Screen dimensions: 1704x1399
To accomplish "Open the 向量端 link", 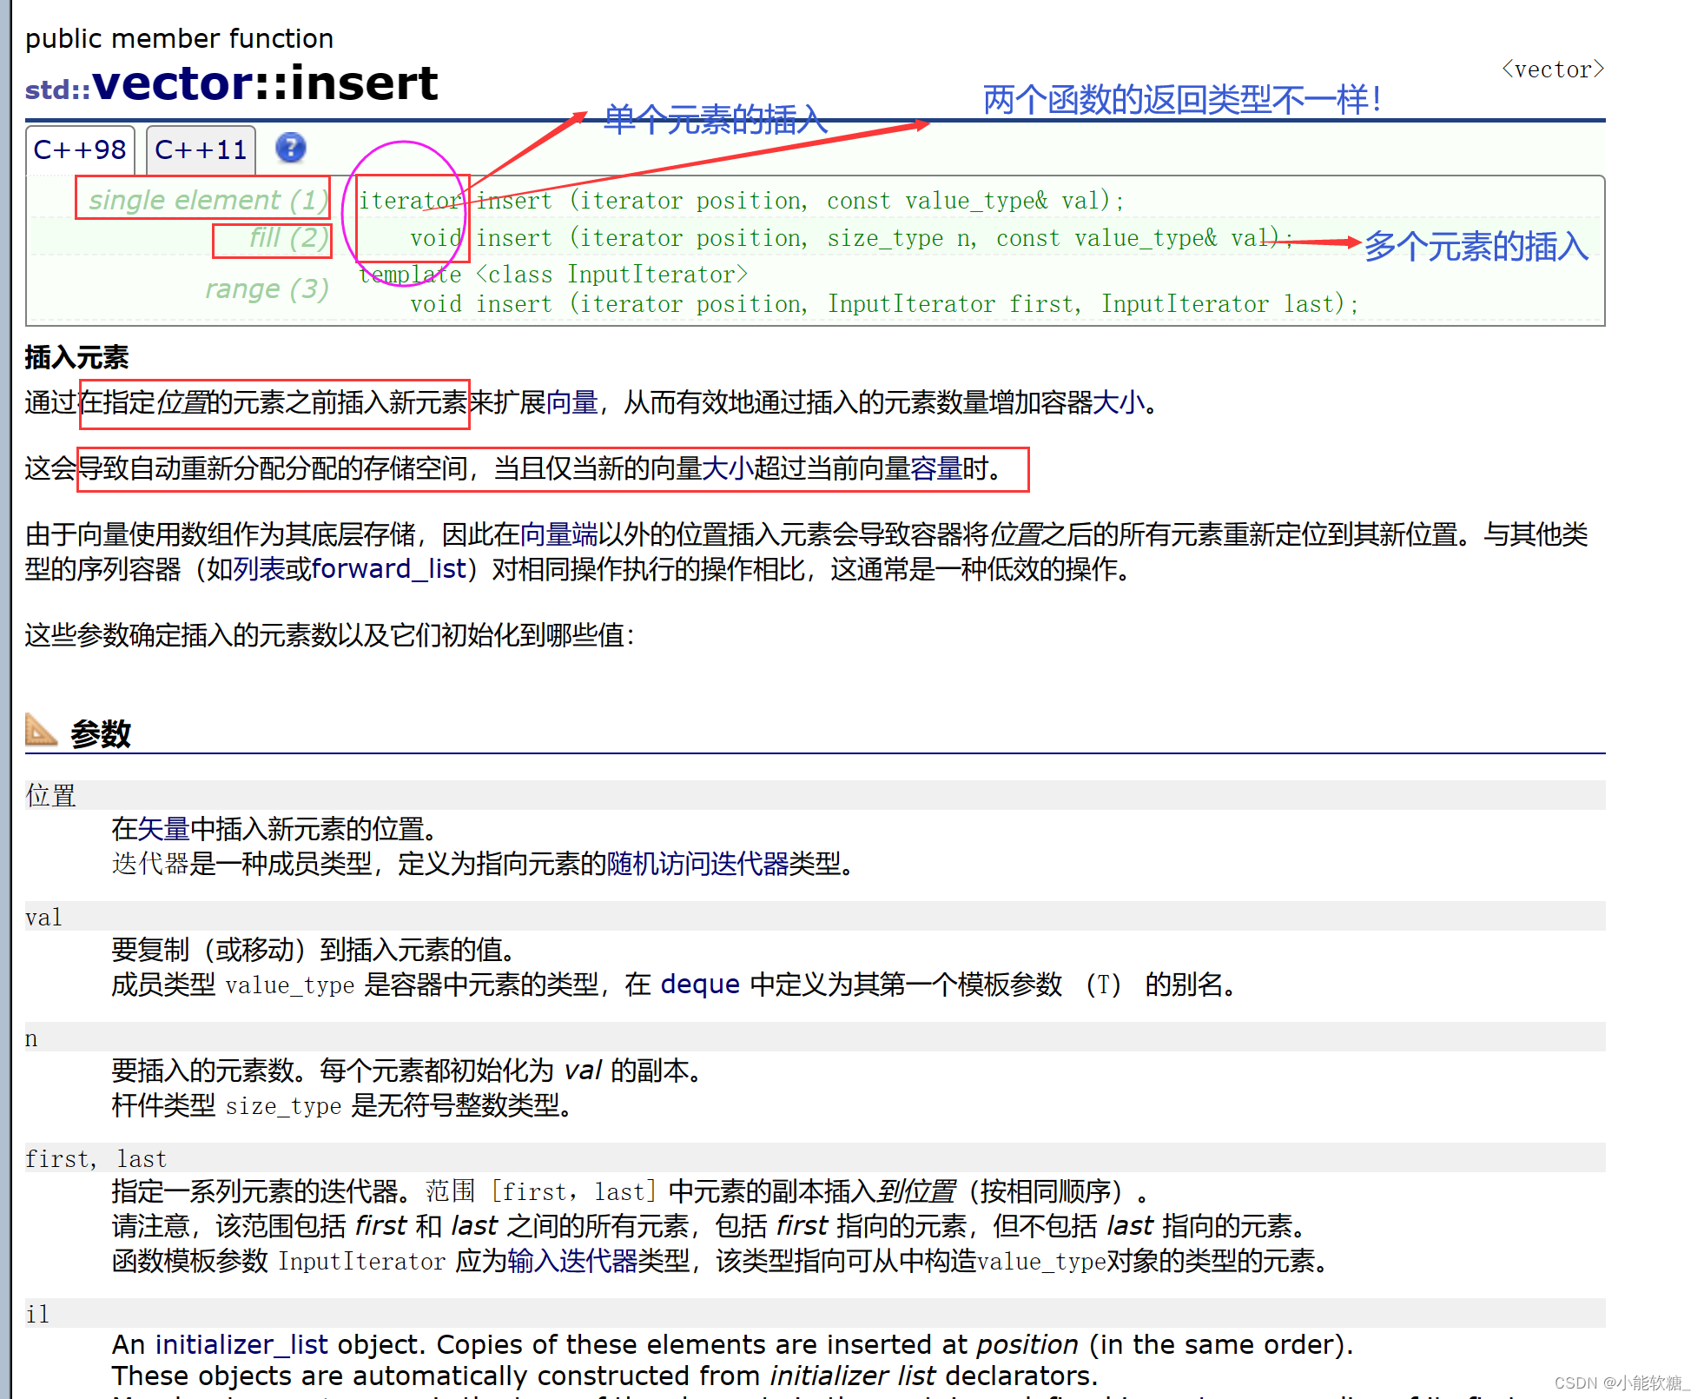I will click(x=558, y=534).
